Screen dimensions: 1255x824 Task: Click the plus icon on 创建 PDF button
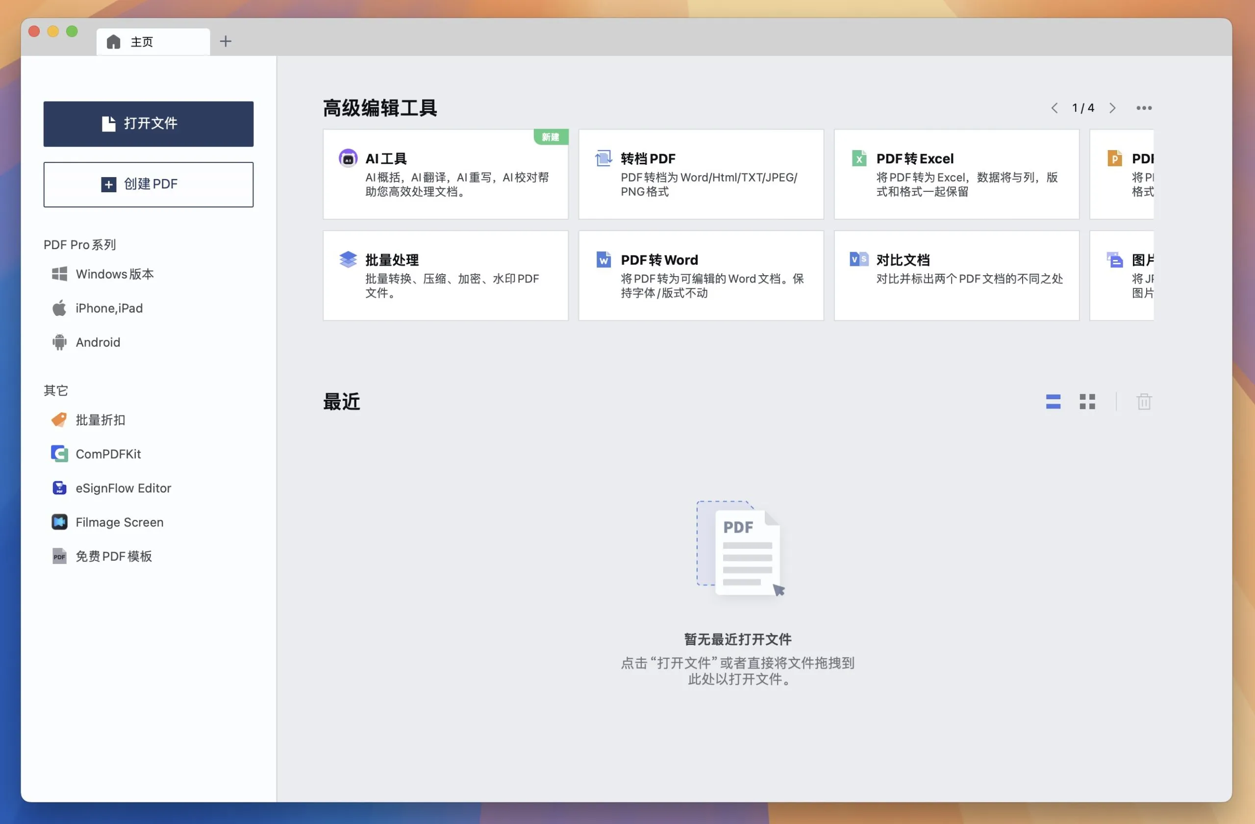click(109, 184)
